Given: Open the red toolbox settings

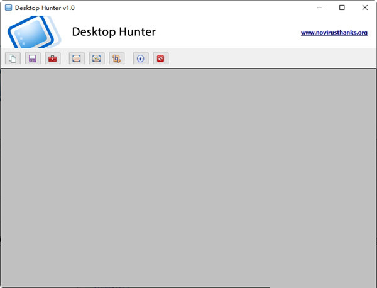Looking at the screenshot, I should click(53, 58).
